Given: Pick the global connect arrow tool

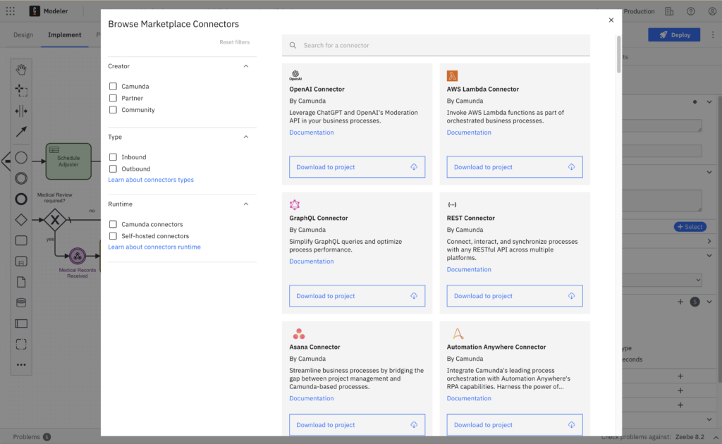Looking at the screenshot, I should 21,132.
